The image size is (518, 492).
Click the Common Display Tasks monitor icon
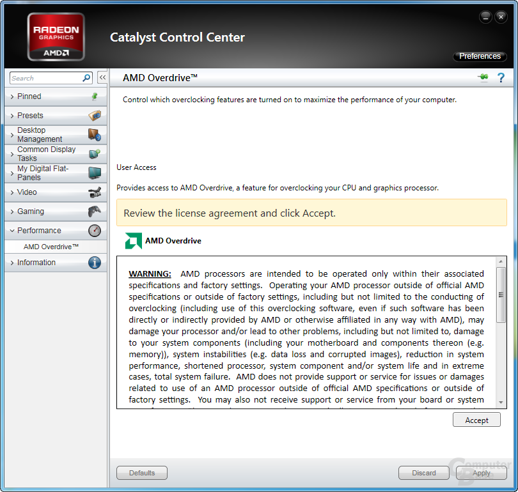point(95,154)
